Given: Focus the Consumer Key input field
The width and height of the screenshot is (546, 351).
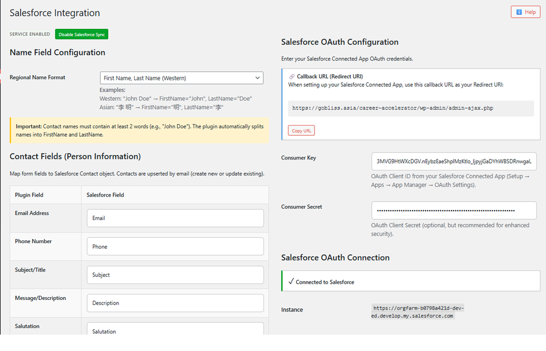Looking at the screenshot, I should [x=454, y=161].
